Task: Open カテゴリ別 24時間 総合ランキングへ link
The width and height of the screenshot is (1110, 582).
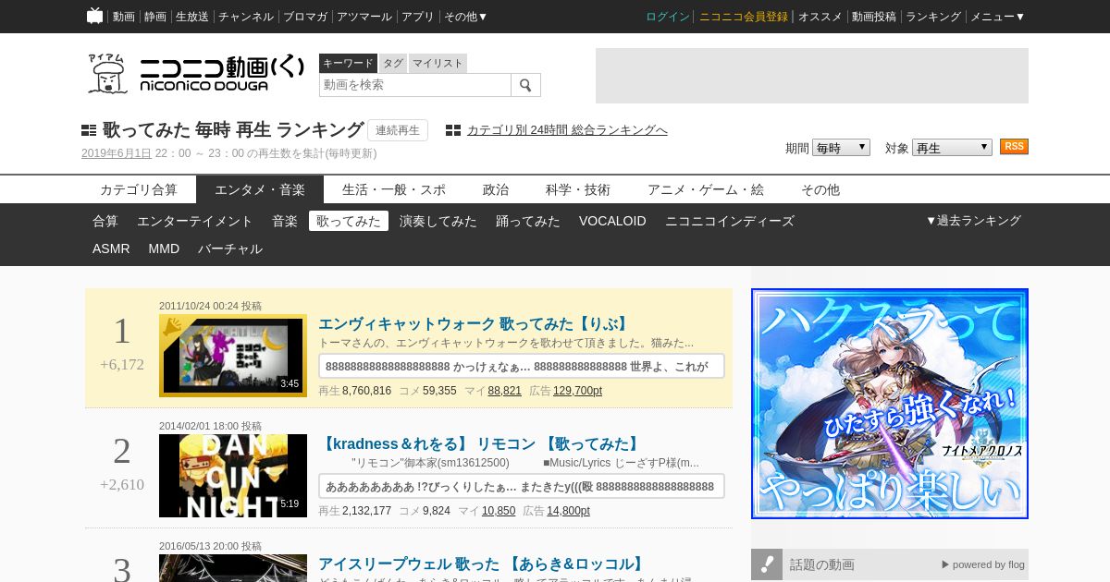Action: pos(567,130)
